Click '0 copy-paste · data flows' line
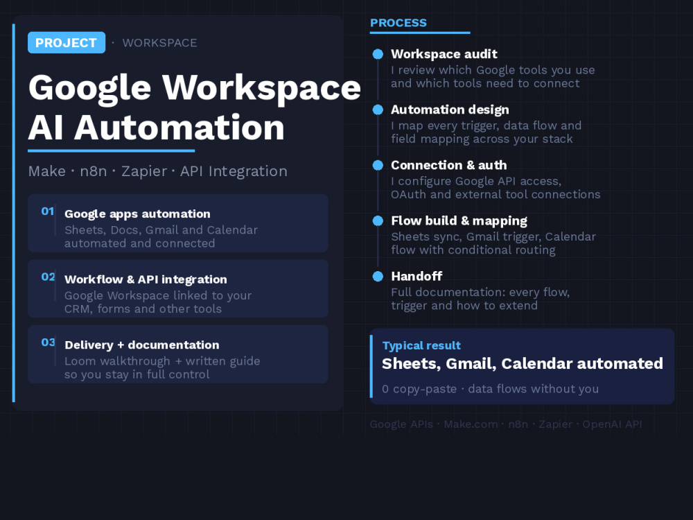This screenshot has height=520, width=693. click(490, 389)
